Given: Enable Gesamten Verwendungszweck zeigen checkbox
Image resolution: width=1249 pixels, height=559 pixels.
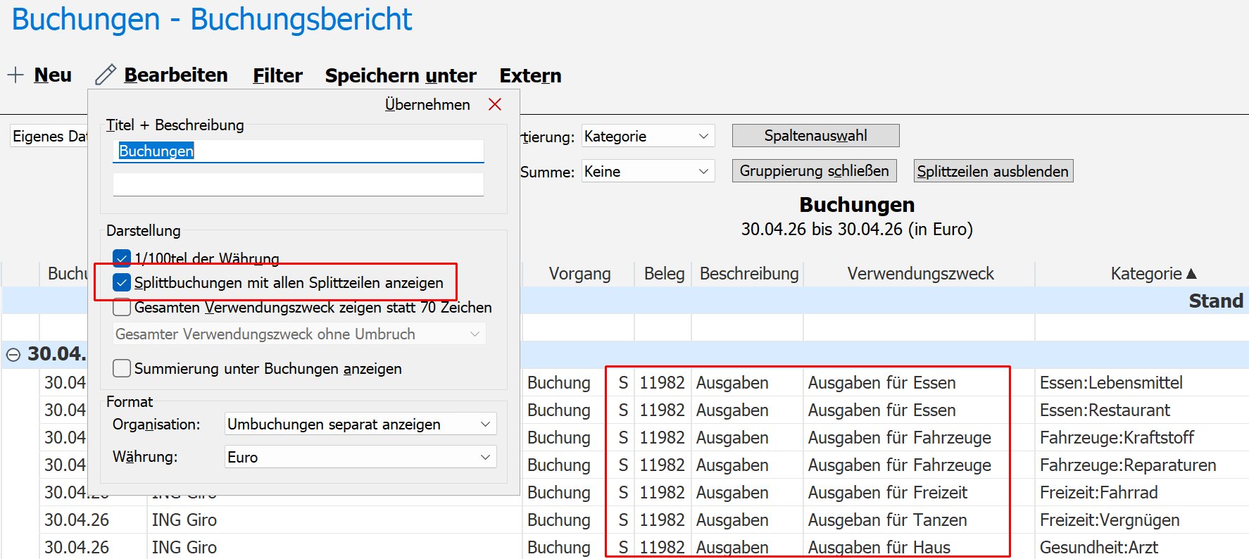Looking at the screenshot, I should (x=122, y=307).
